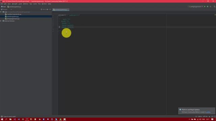Click the volume tray icon
The width and height of the screenshot is (216, 121).
point(200,119)
